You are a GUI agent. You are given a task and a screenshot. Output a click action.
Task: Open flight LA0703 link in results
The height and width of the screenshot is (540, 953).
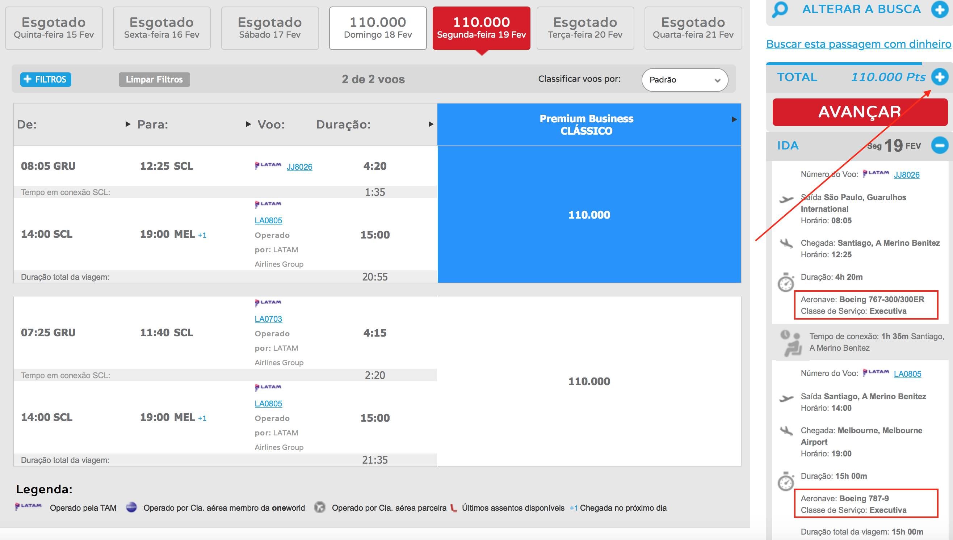click(x=268, y=319)
